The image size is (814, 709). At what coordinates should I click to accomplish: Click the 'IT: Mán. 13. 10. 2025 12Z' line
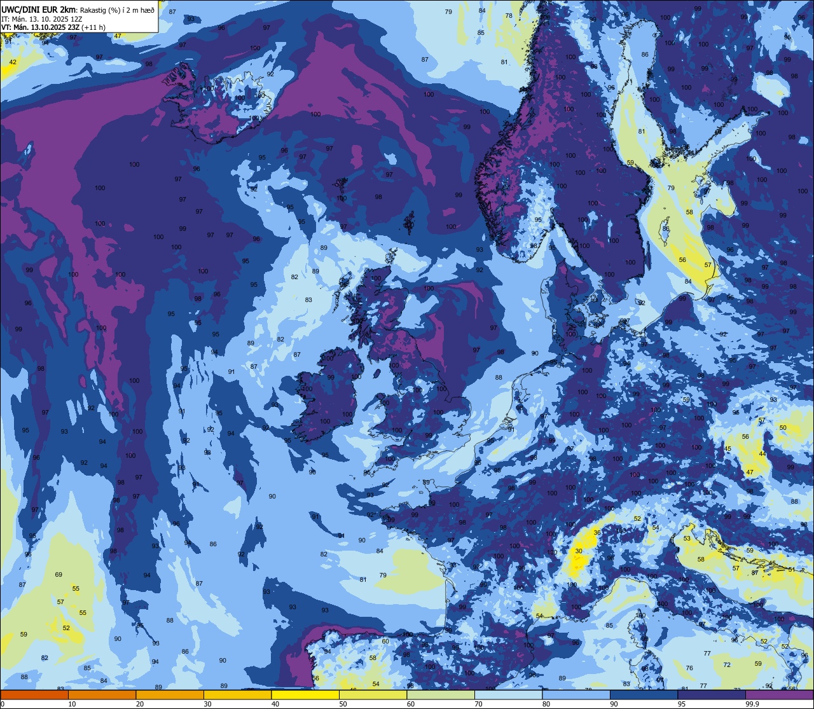pos(41,19)
